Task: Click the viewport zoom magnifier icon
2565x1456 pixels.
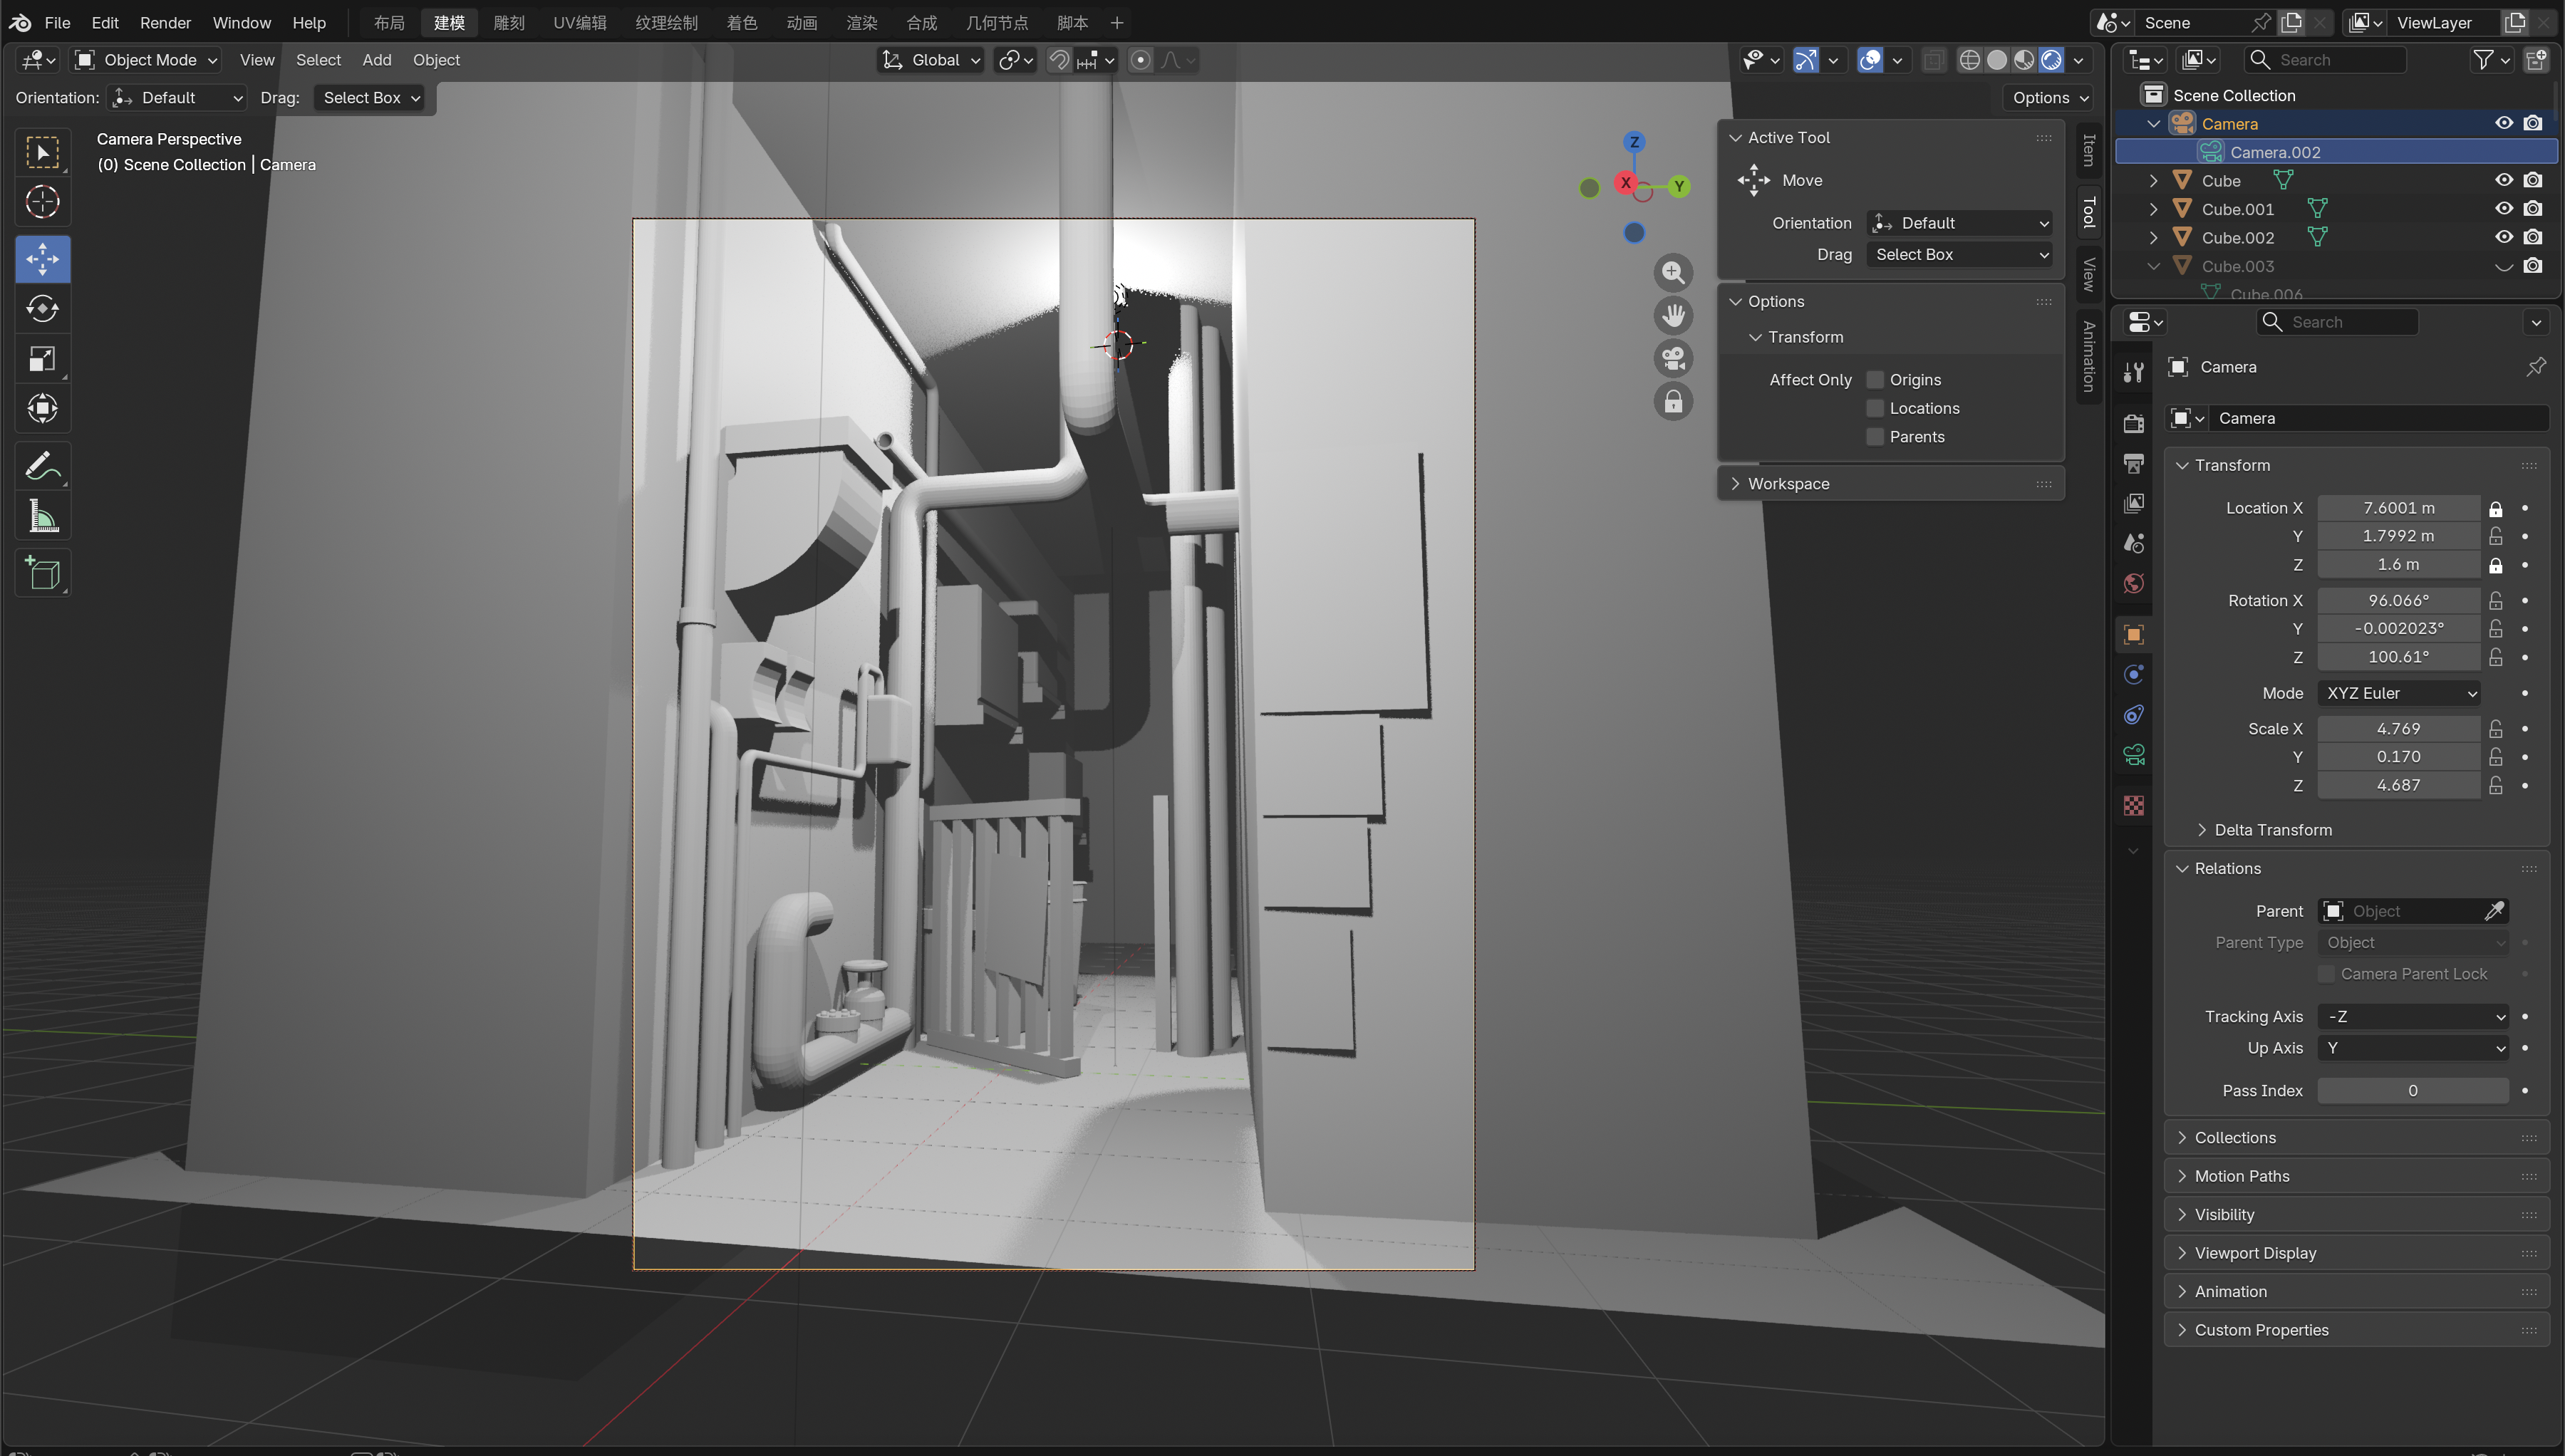Action: (x=1673, y=273)
